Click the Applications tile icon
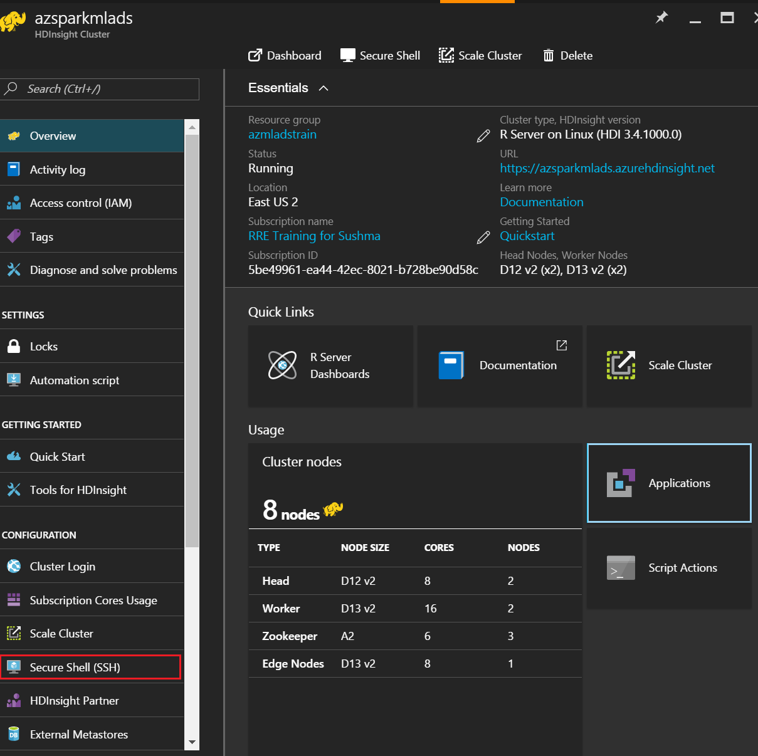 [x=621, y=483]
